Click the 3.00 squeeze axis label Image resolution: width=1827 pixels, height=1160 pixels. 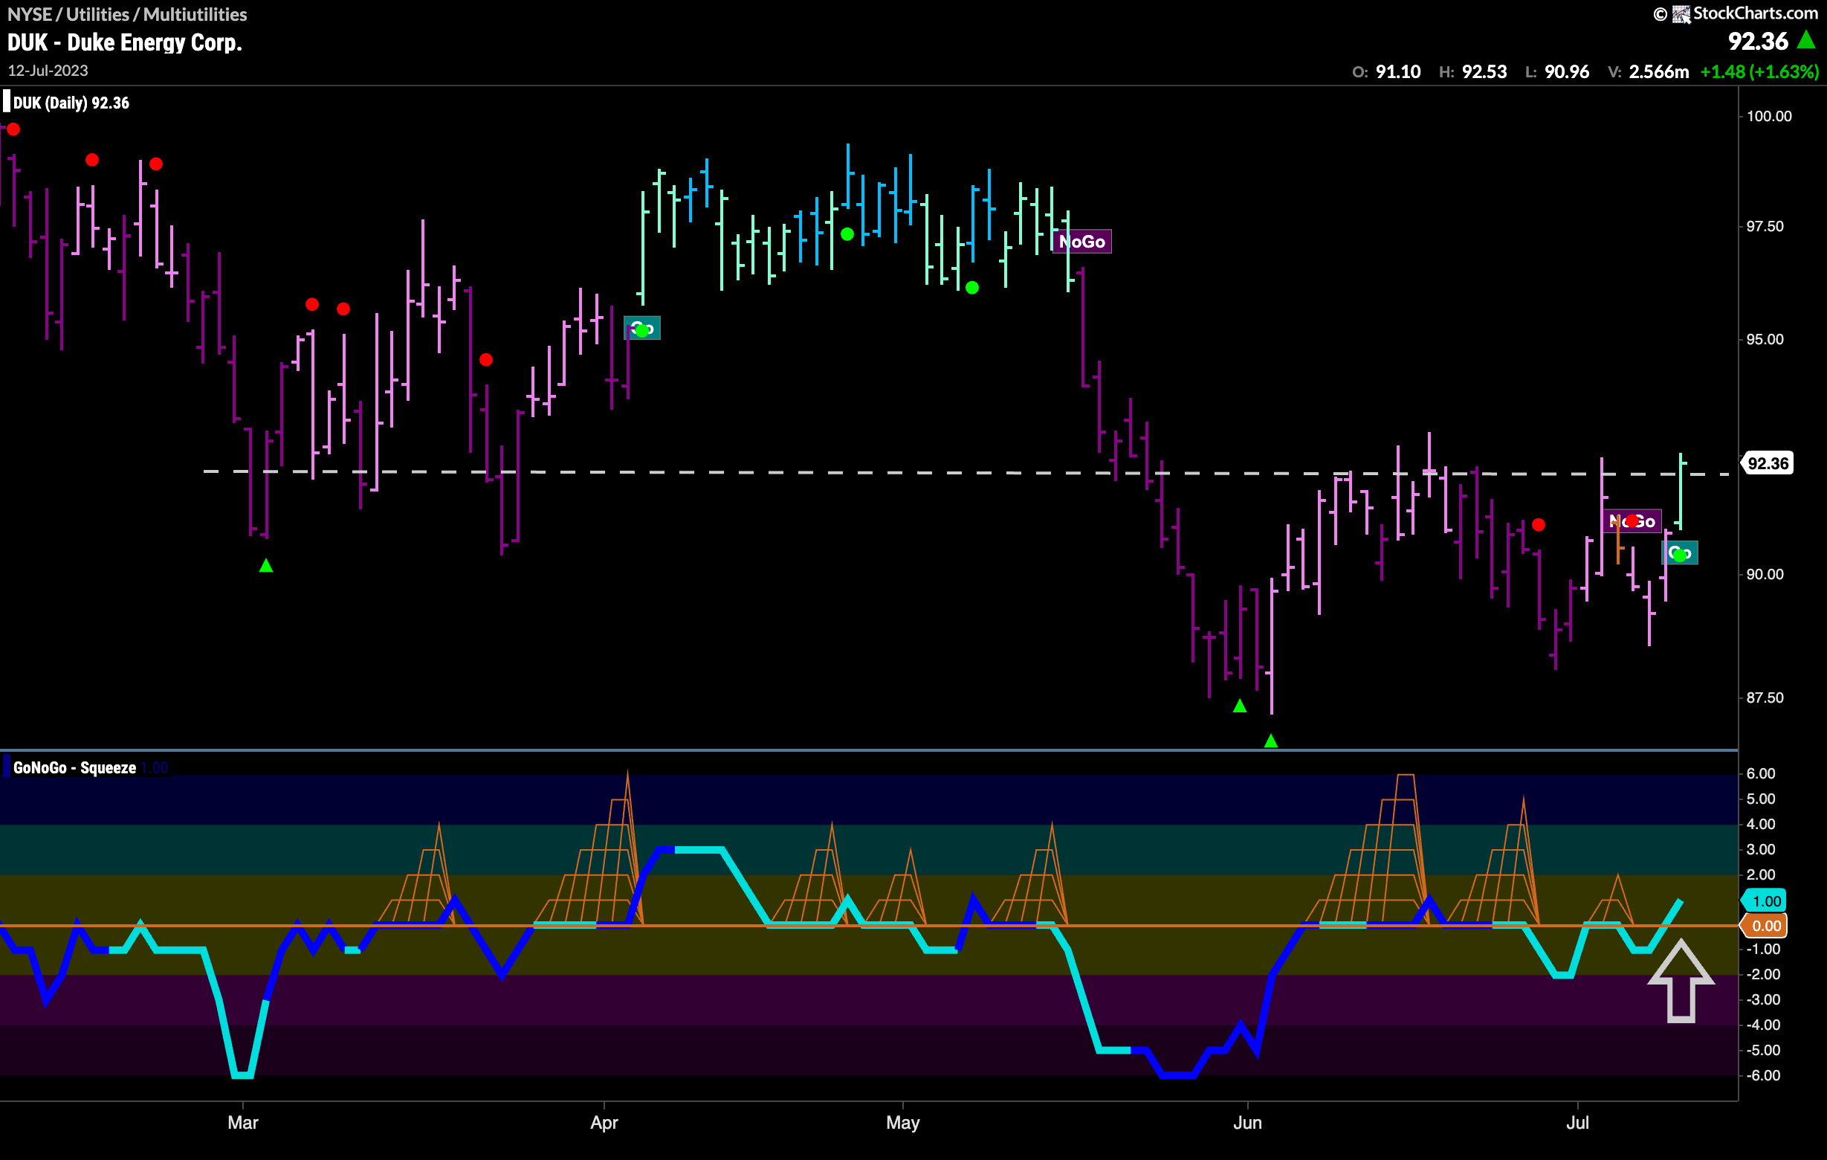click(x=1760, y=849)
